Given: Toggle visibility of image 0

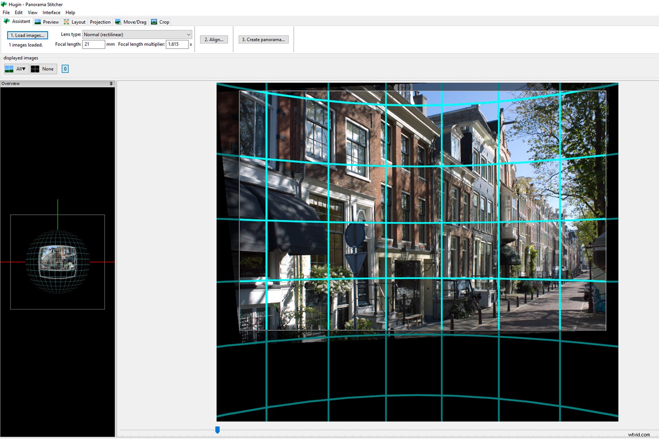Looking at the screenshot, I should coord(65,68).
